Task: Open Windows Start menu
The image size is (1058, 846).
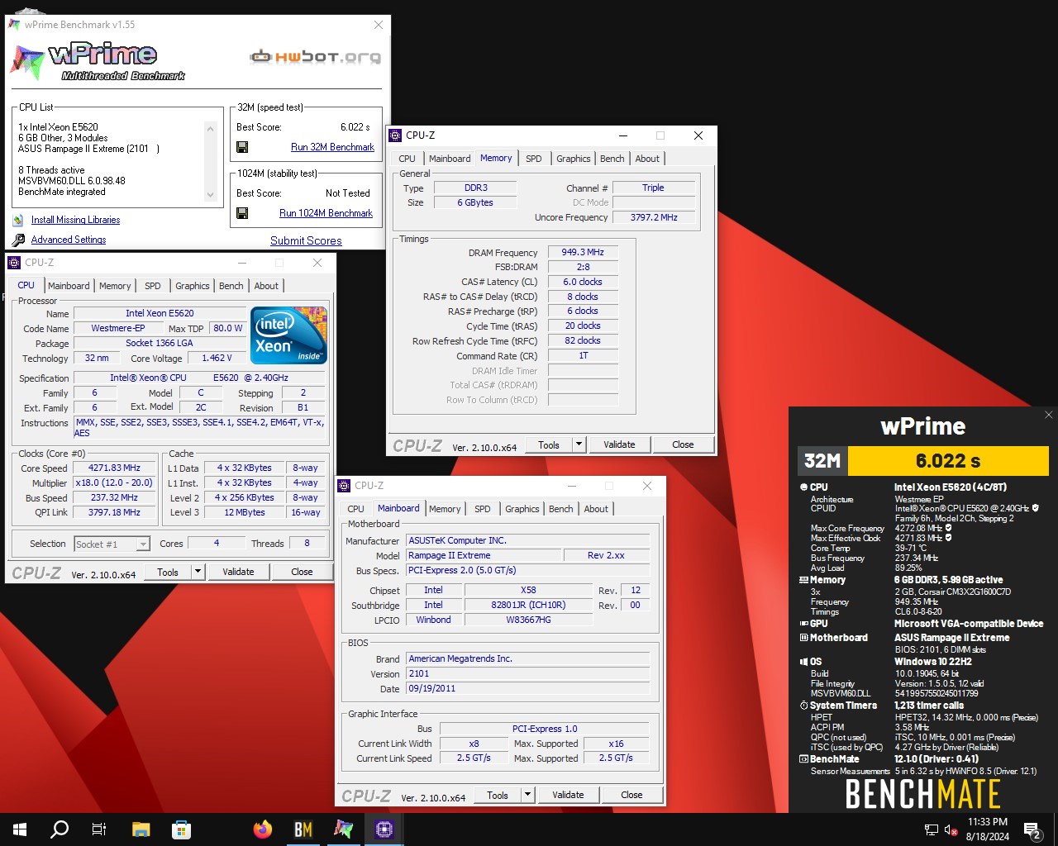Action: click(x=20, y=829)
